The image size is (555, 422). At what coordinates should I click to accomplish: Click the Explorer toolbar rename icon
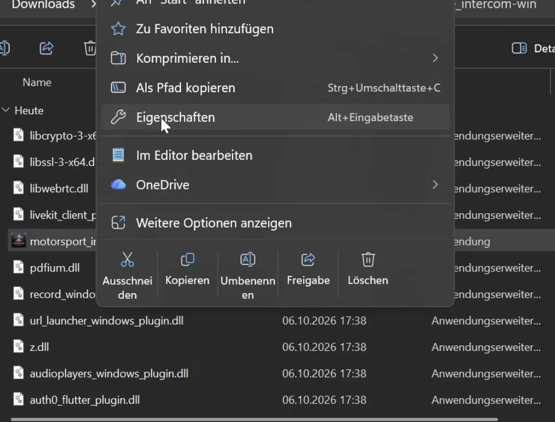tap(4, 48)
